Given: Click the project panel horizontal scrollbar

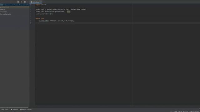Looking at the screenshot, I should click(14, 107).
